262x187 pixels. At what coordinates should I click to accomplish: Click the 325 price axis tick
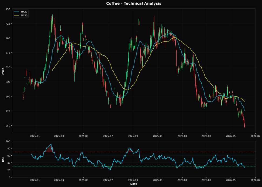coord(8,82)
